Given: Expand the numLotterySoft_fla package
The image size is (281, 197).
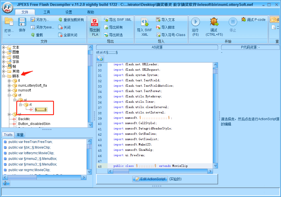Looking at the screenshot, I should [9, 86].
